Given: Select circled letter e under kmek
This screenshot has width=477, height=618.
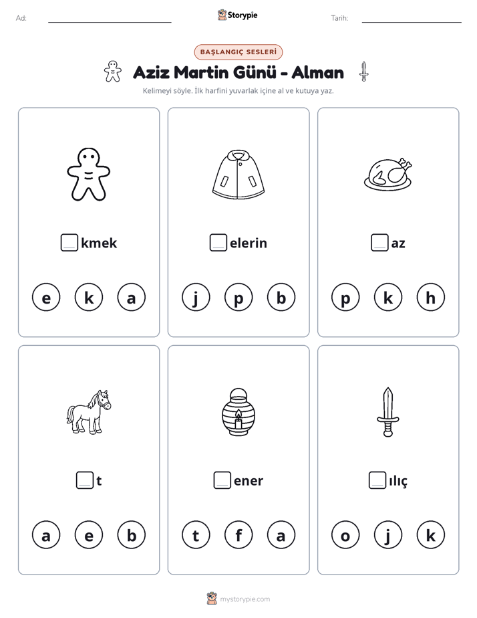Looking at the screenshot, I should [46, 297].
